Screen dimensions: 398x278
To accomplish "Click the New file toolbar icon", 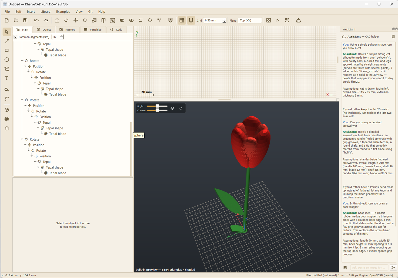I will [7, 21].
